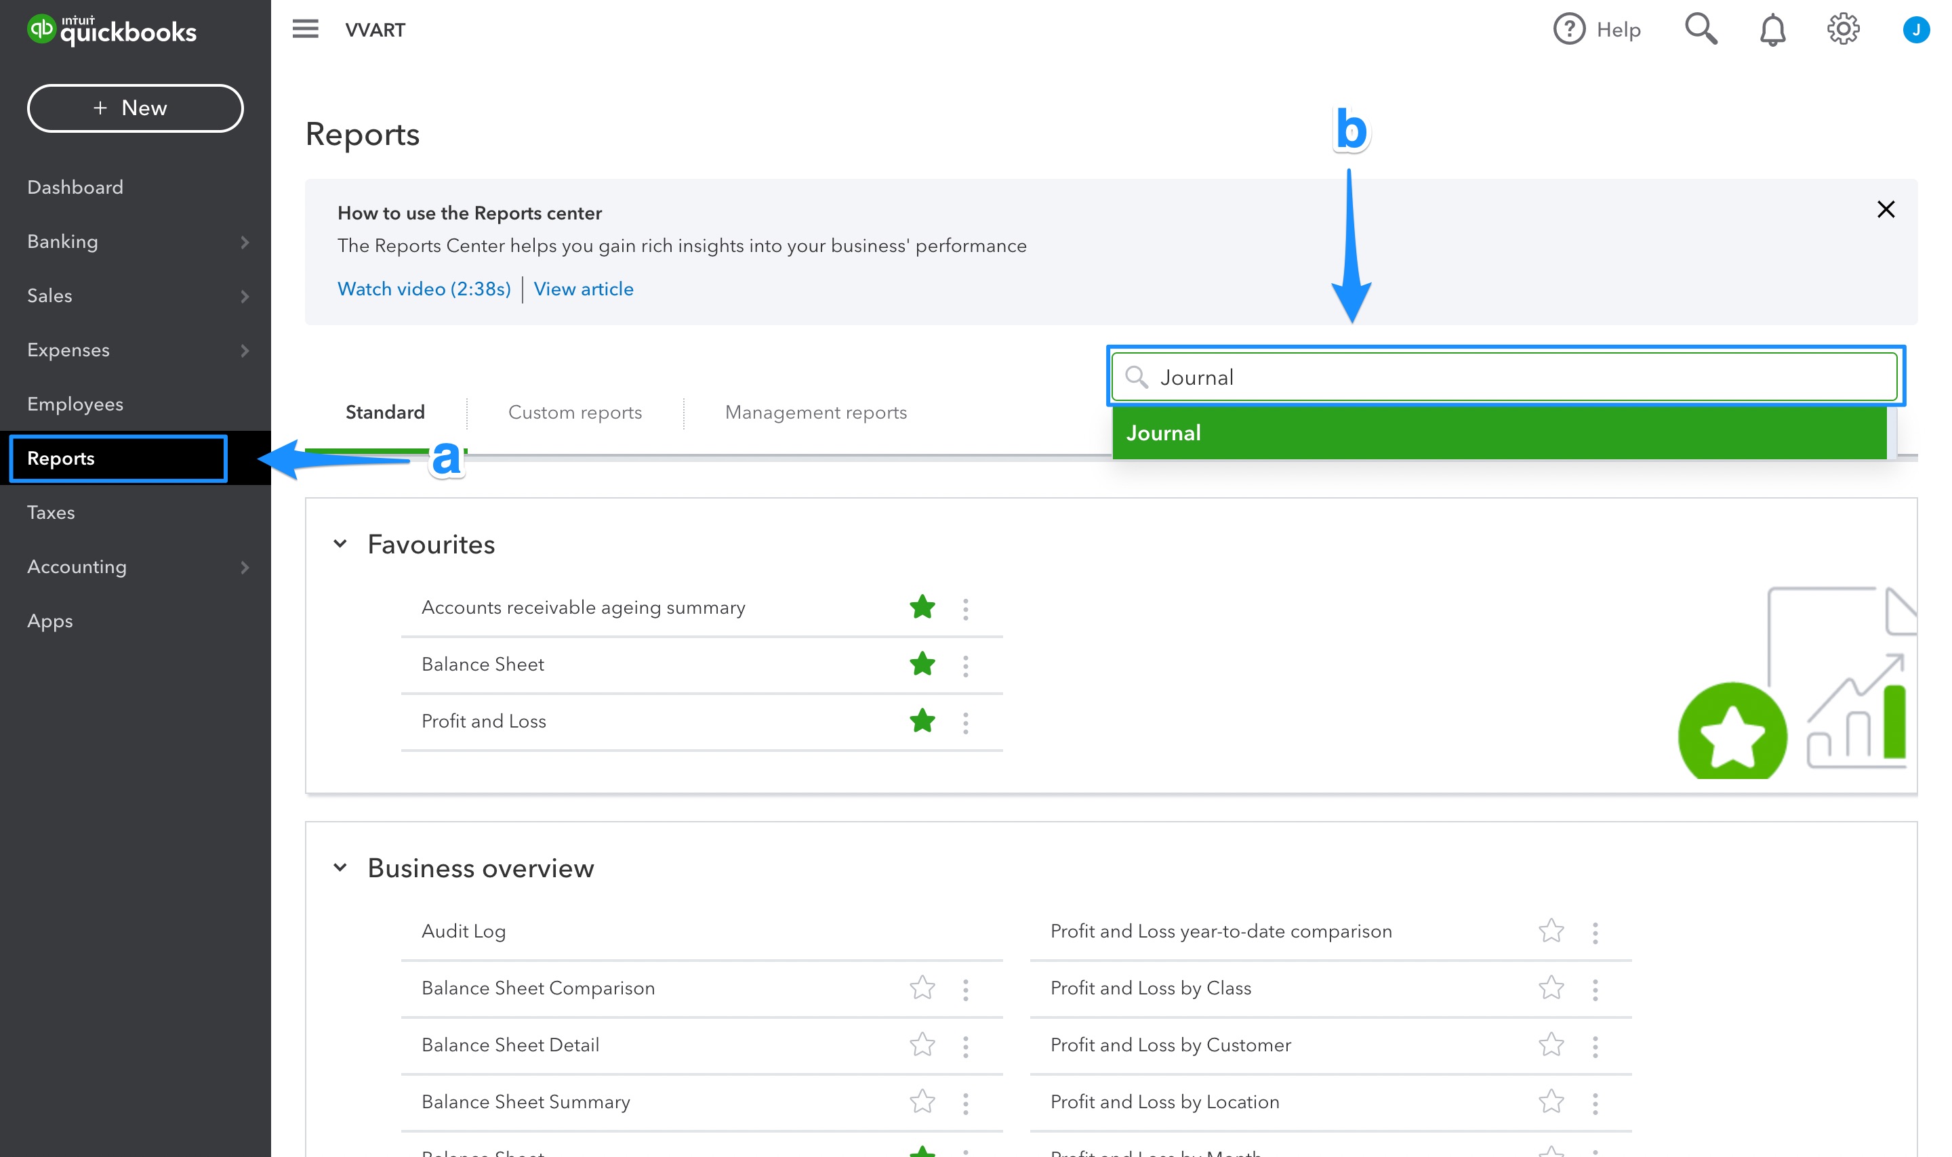Image resolution: width=1952 pixels, height=1157 pixels.
Task: Click the New button in the sidebar
Action: point(135,108)
